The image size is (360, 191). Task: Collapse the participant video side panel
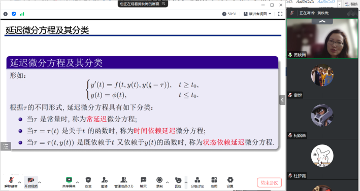tap(282, 100)
